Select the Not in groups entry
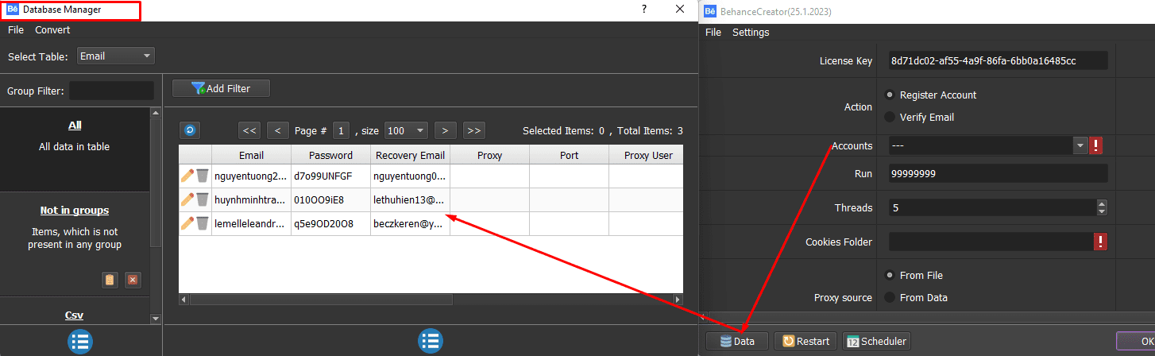Viewport: 1155px width, 356px height. tap(75, 211)
